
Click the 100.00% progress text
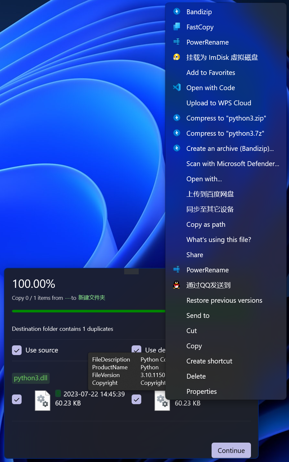click(34, 284)
